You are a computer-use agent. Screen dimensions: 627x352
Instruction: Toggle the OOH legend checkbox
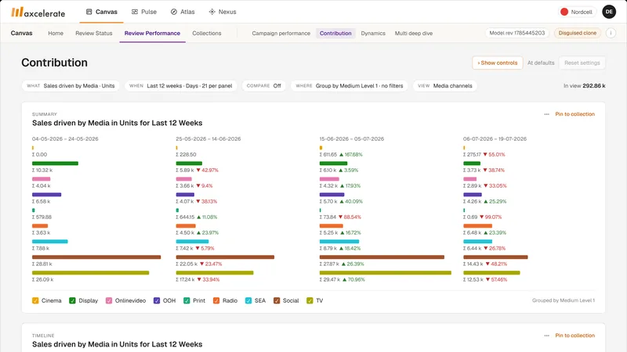pyautogui.click(x=157, y=300)
